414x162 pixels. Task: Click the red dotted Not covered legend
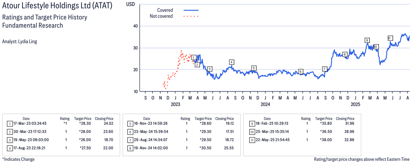coord(191,17)
